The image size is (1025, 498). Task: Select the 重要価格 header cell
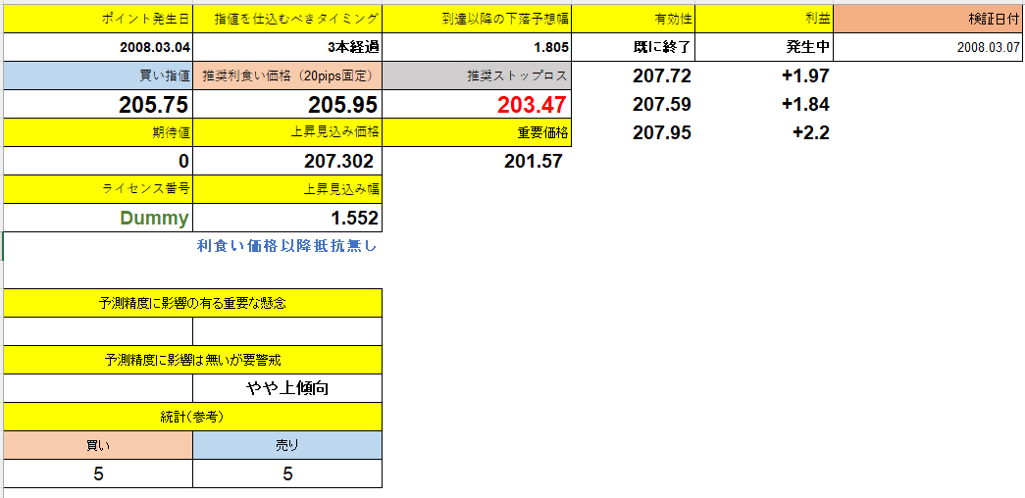pos(477,132)
